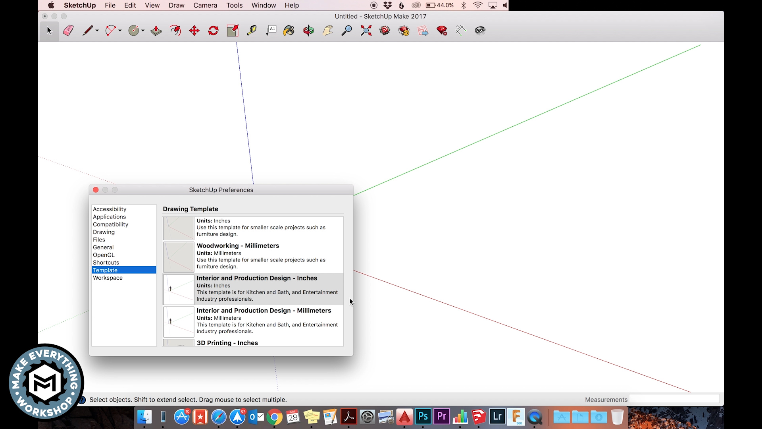This screenshot has width=762, height=429.
Task: Select Files in preferences list
Action: click(124, 240)
